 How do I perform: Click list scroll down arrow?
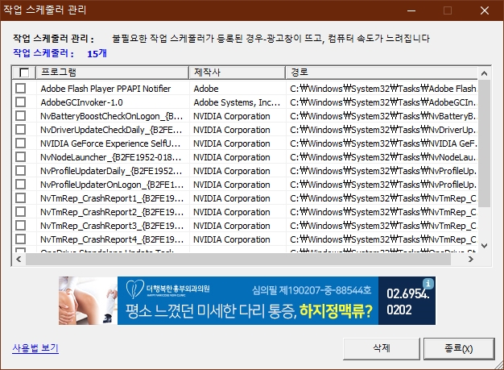tap(485, 246)
